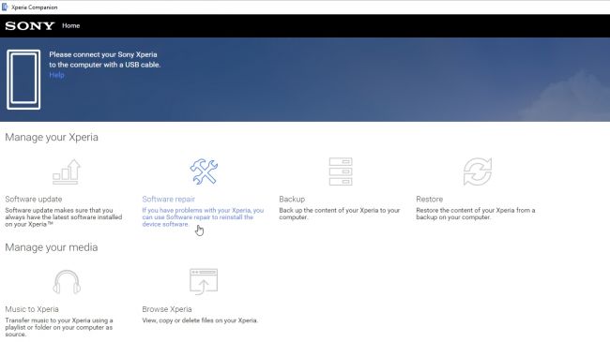Select the Software update heading
This screenshot has height=342, width=610.
tap(34, 199)
